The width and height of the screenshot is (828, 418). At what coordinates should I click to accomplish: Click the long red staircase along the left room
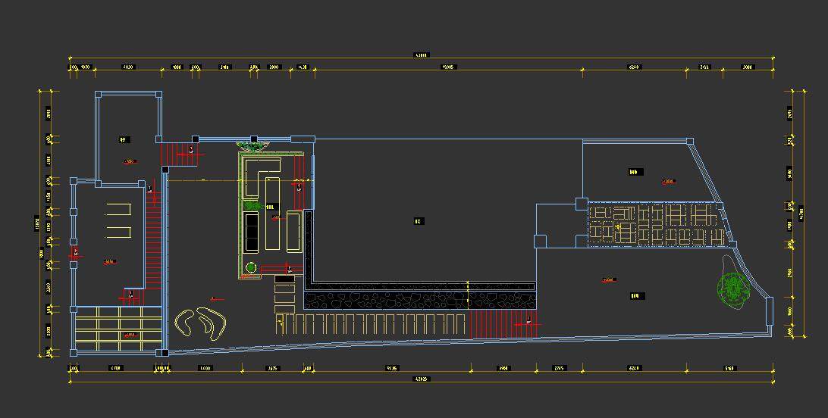click(x=153, y=240)
